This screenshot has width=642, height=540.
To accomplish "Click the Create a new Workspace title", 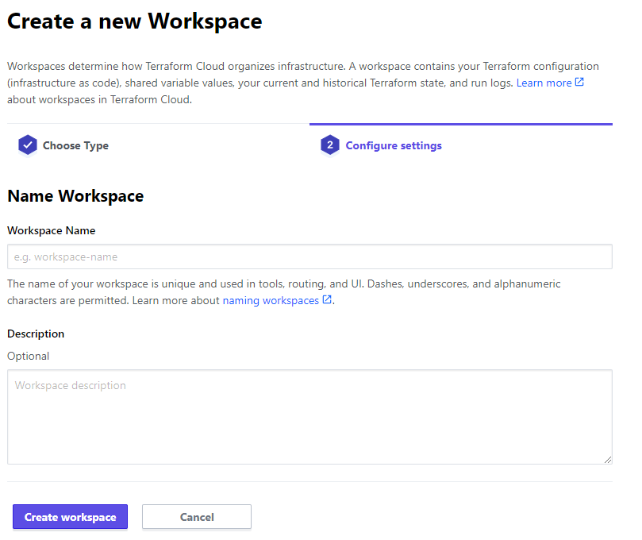I will click(135, 21).
